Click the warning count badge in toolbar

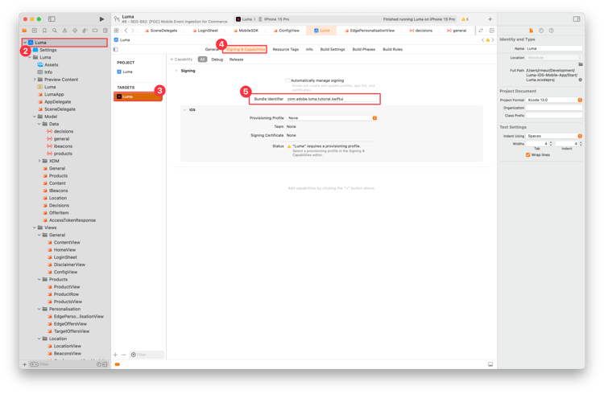click(465, 18)
